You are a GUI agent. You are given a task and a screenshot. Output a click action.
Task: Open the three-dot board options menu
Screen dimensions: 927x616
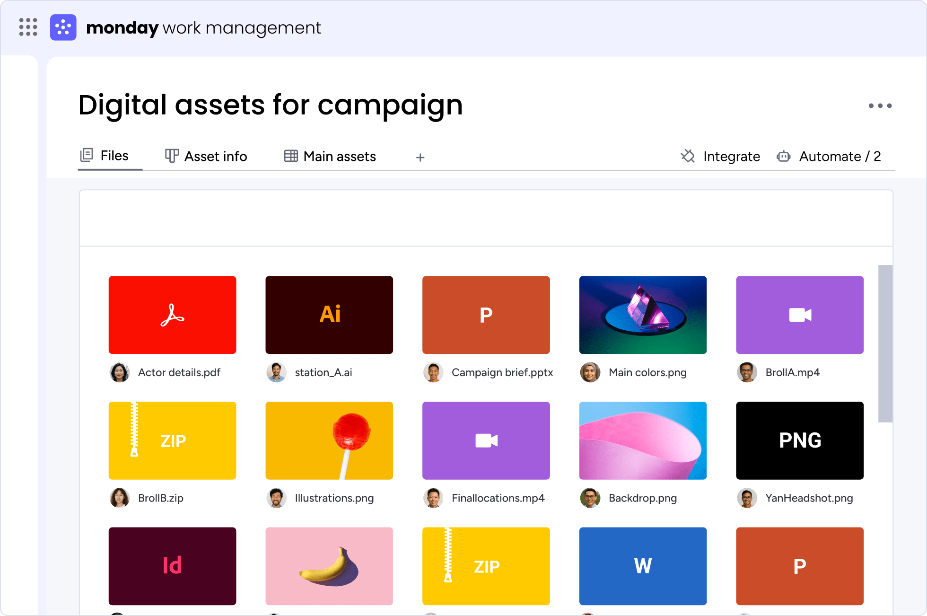pyautogui.click(x=880, y=106)
